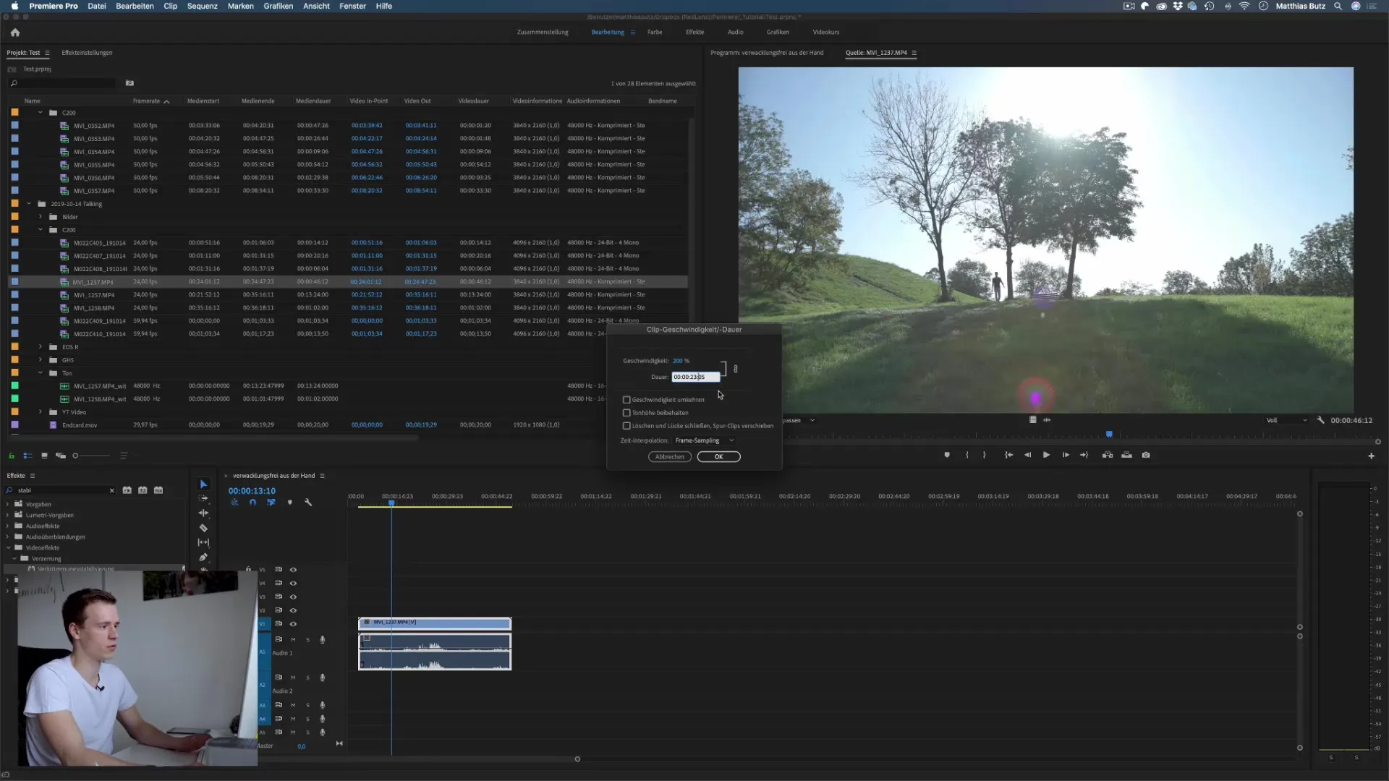
Task: Toggle visibility eye of track V1
Action: click(x=293, y=624)
